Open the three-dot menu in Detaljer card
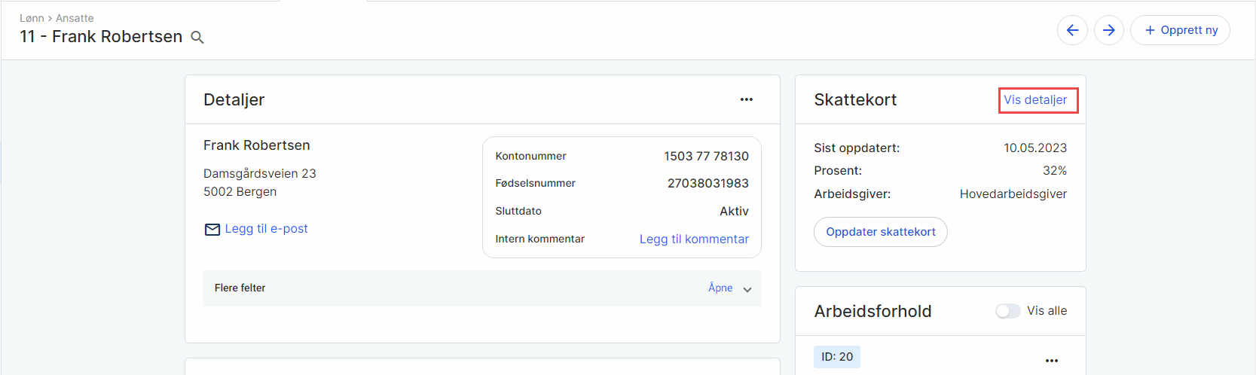Screen dimensions: 1256x375 pos(746,99)
